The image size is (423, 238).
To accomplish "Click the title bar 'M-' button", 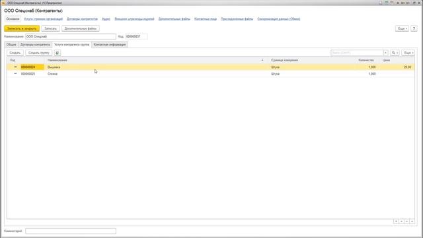I will point(408,3).
